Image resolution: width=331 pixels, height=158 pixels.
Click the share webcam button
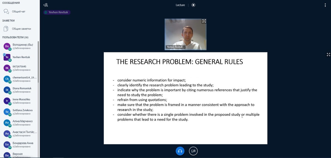pos(193,151)
